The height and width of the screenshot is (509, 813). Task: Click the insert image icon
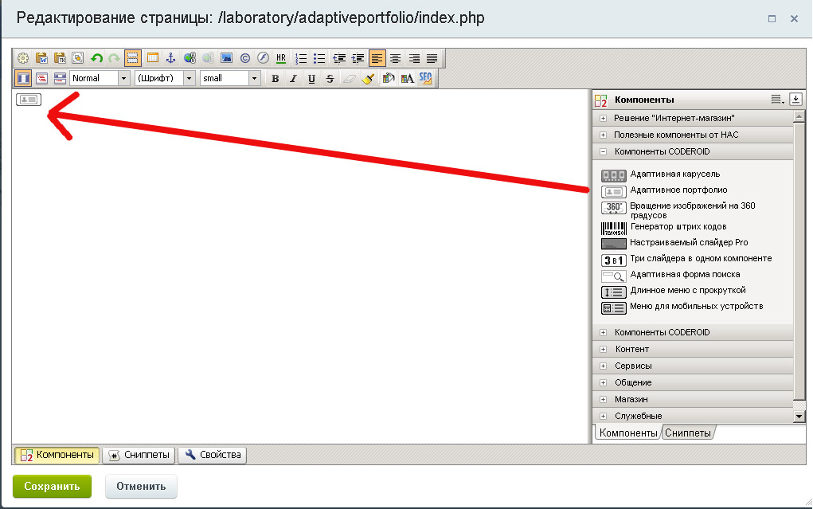pos(226,58)
